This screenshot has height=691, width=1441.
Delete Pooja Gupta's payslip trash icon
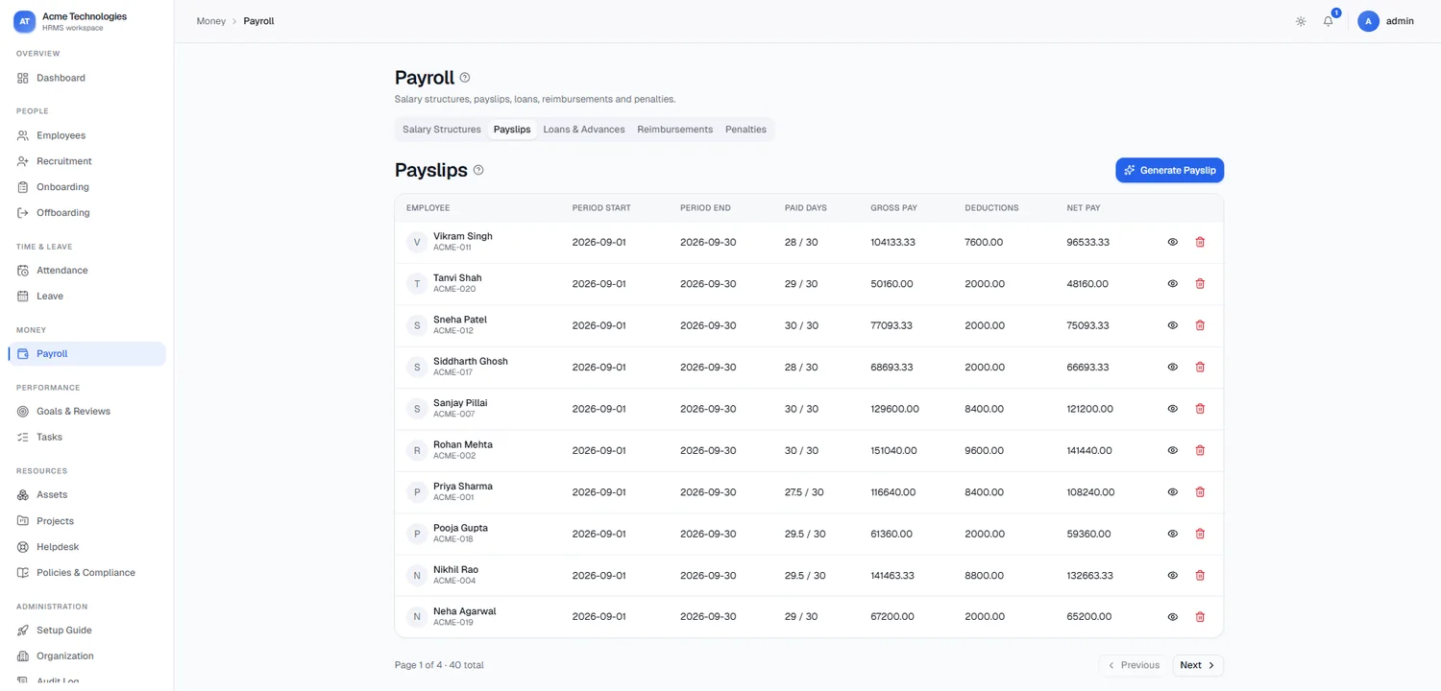[1200, 534]
